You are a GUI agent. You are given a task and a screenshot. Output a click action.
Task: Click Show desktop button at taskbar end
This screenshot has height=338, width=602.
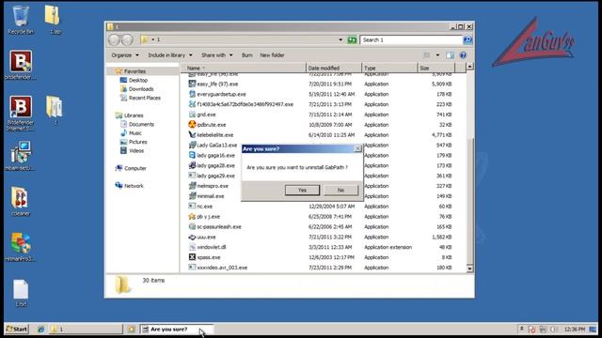pyautogui.click(x=594, y=330)
